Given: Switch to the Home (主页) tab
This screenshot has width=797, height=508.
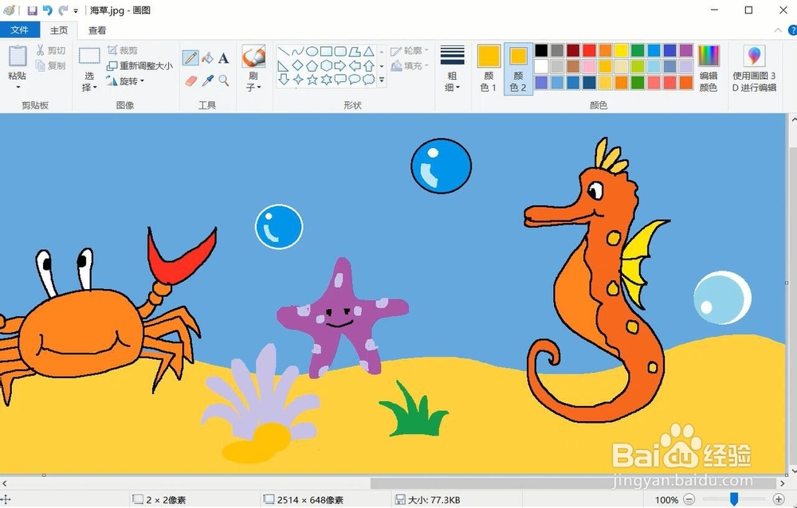Looking at the screenshot, I should point(59,30).
